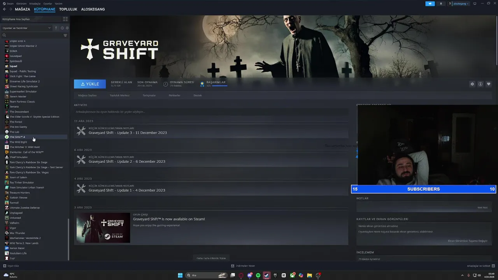
Task: Open the Topluluk Merkezi tab
Action: click(119, 95)
